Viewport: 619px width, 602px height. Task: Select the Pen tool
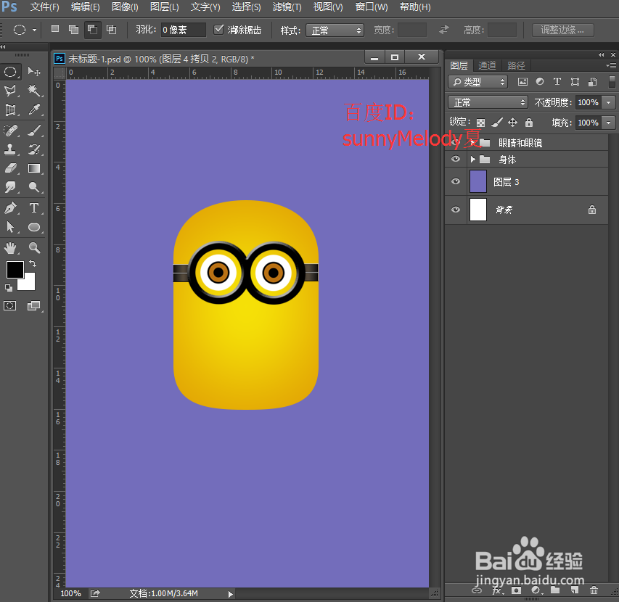(10, 208)
